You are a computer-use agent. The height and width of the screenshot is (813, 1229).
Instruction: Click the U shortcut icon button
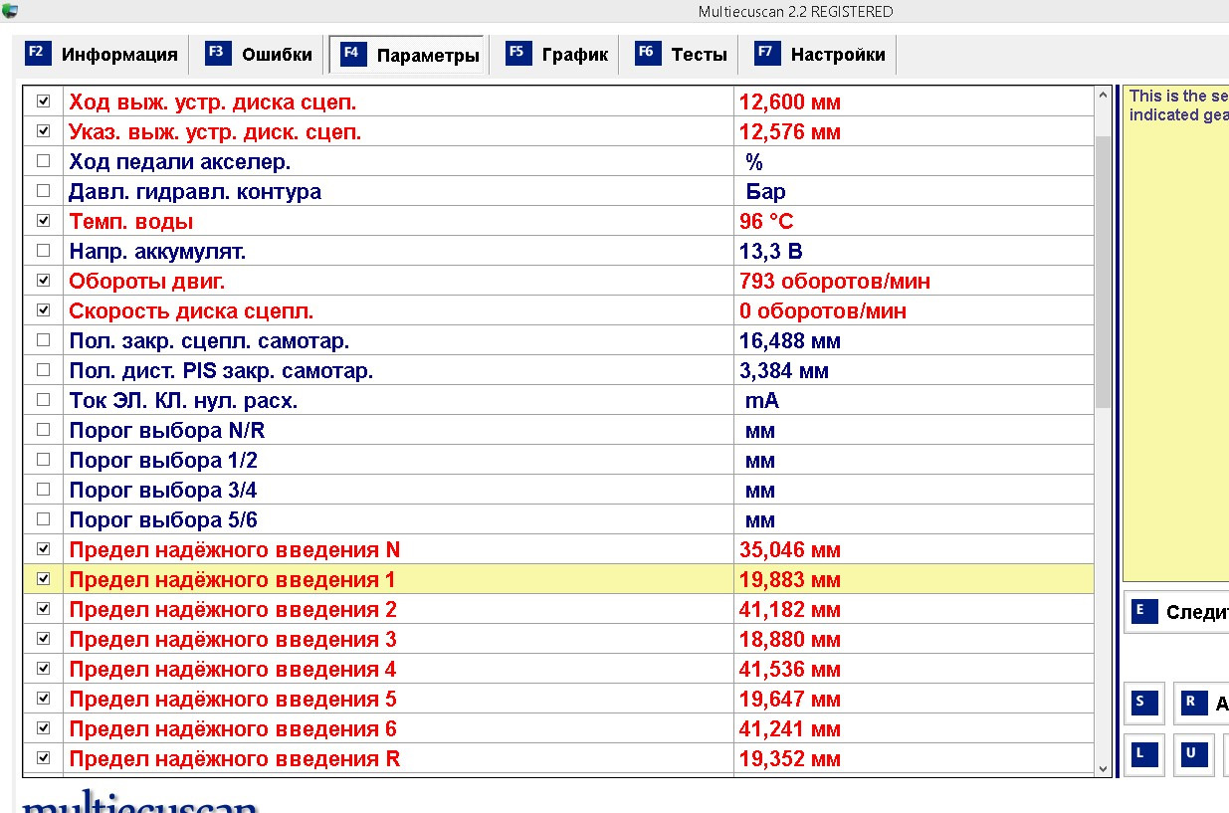point(1191,753)
